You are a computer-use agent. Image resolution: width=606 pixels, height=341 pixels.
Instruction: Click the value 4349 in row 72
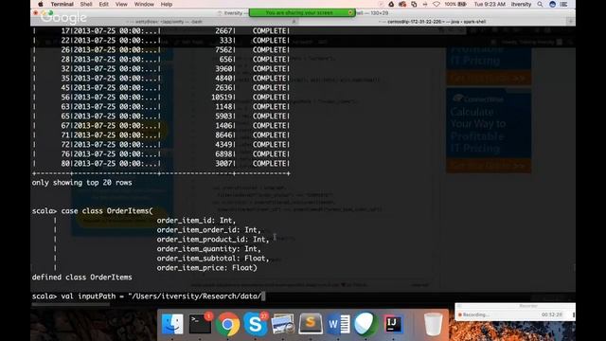(x=223, y=145)
